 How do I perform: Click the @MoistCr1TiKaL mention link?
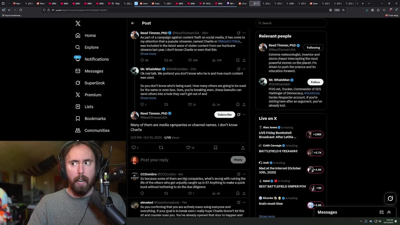click(x=229, y=42)
